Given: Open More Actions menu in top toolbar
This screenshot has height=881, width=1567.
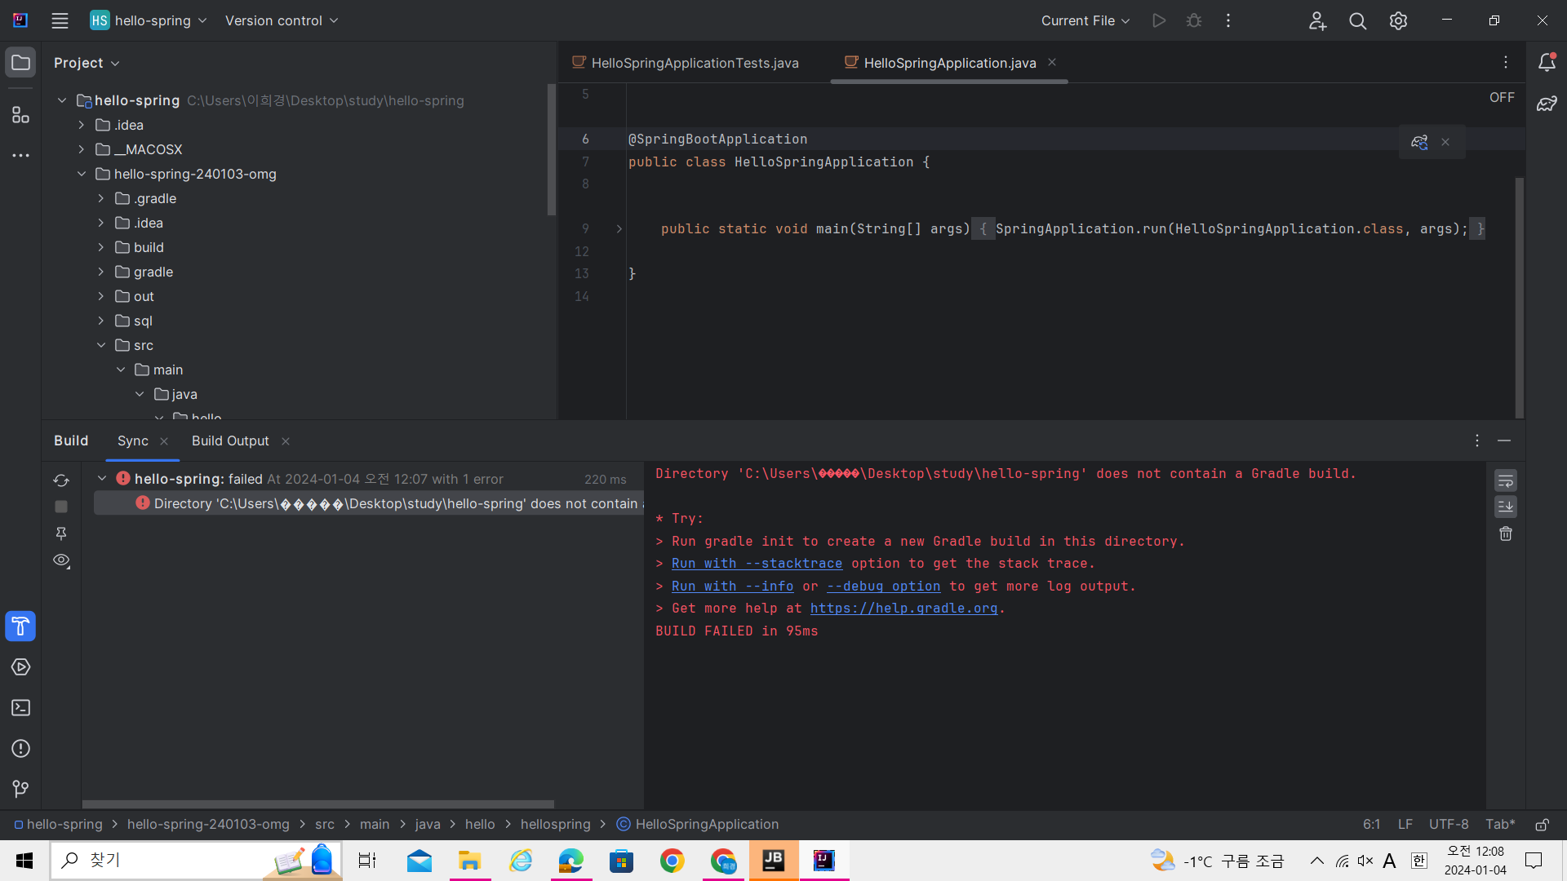Looking at the screenshot, I should pos(1228,20).
